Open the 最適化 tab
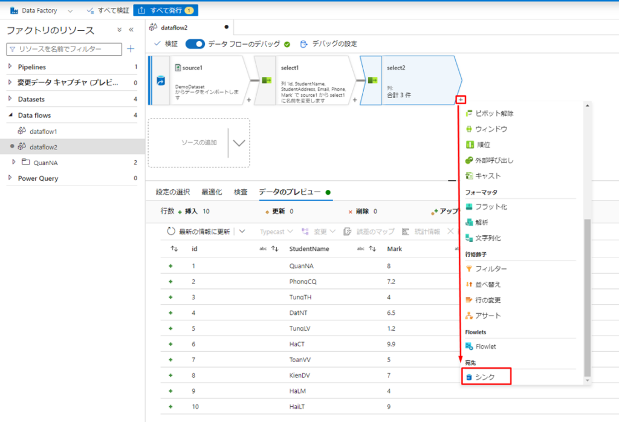This screenshot has height=422, width=619. tap(212, 192)
